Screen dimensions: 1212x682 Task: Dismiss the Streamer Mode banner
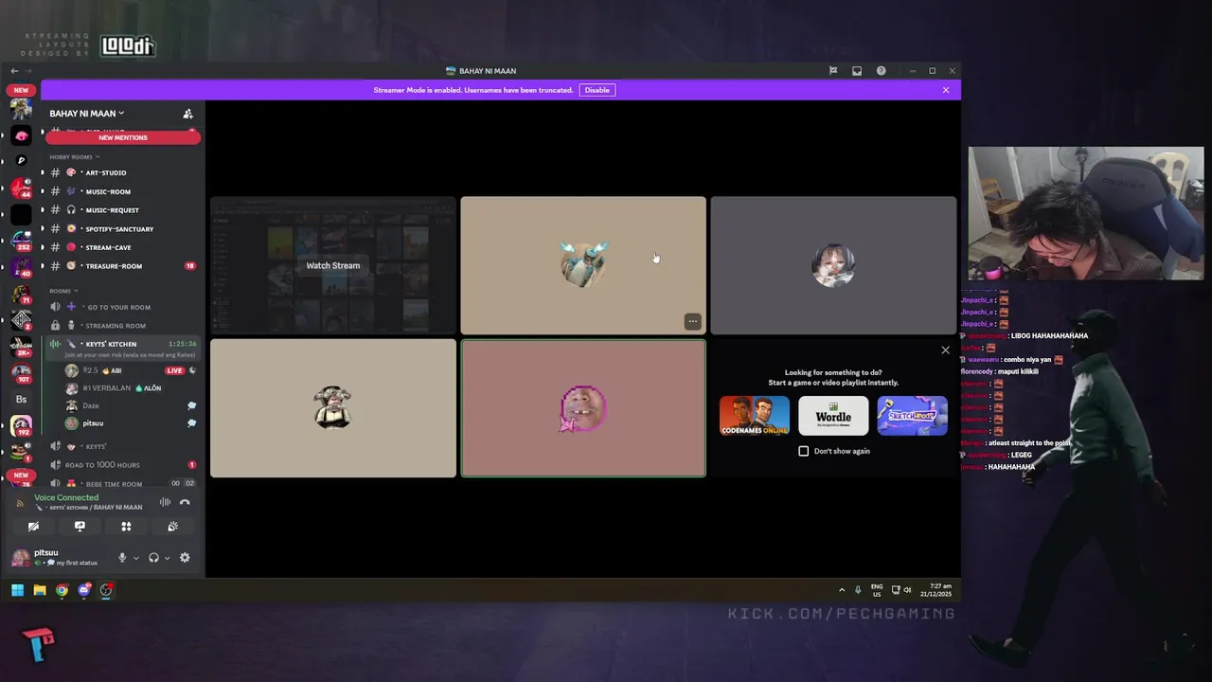(x=945, y=90)
